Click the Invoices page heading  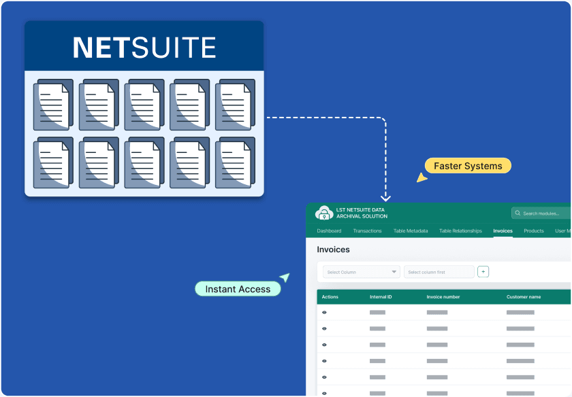[333, 249]
